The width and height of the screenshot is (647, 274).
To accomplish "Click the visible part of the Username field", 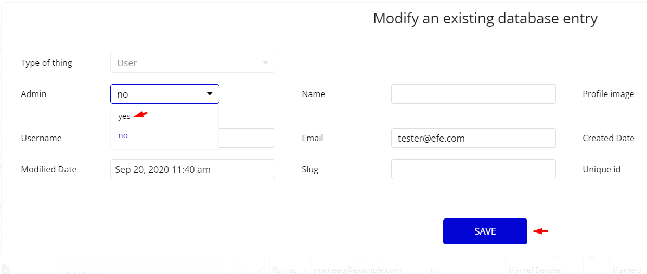I will [247, 138].
